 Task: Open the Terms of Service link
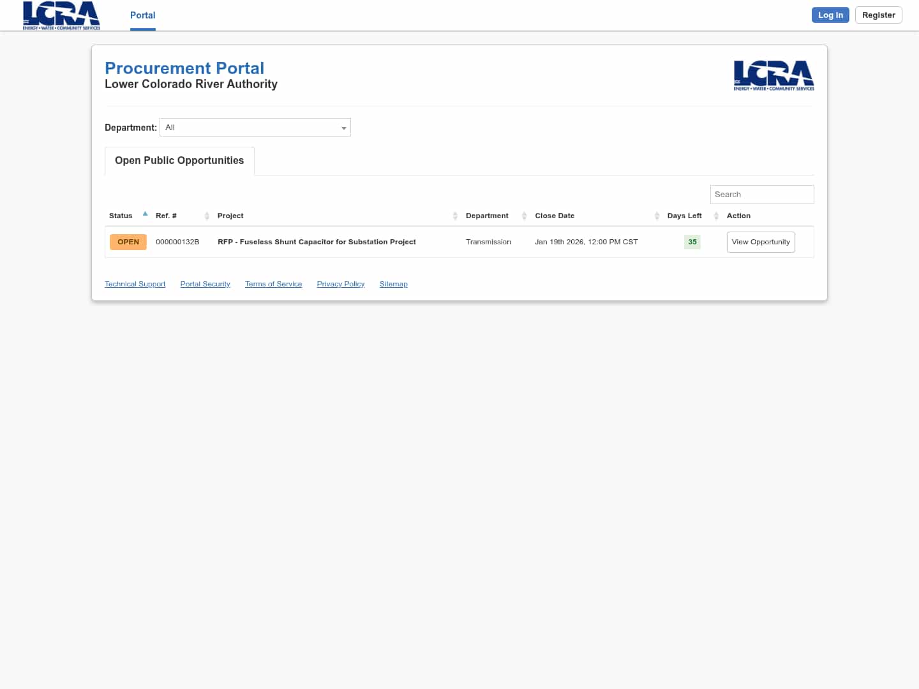(x=273, y=283)
